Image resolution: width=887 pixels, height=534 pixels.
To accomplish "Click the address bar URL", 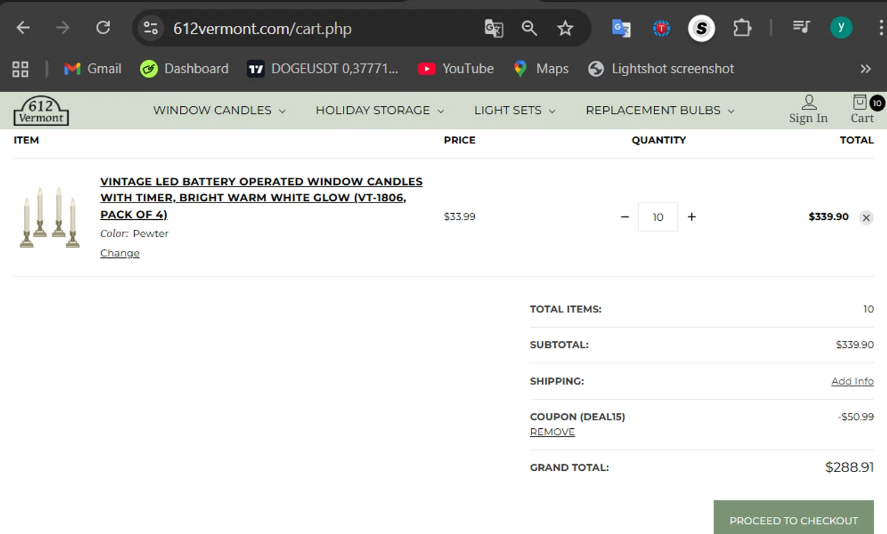I will point(263,28).
